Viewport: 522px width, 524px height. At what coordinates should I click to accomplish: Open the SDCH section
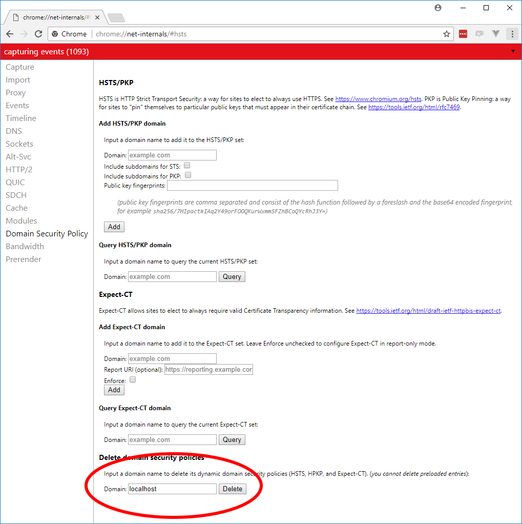(16, 195)
